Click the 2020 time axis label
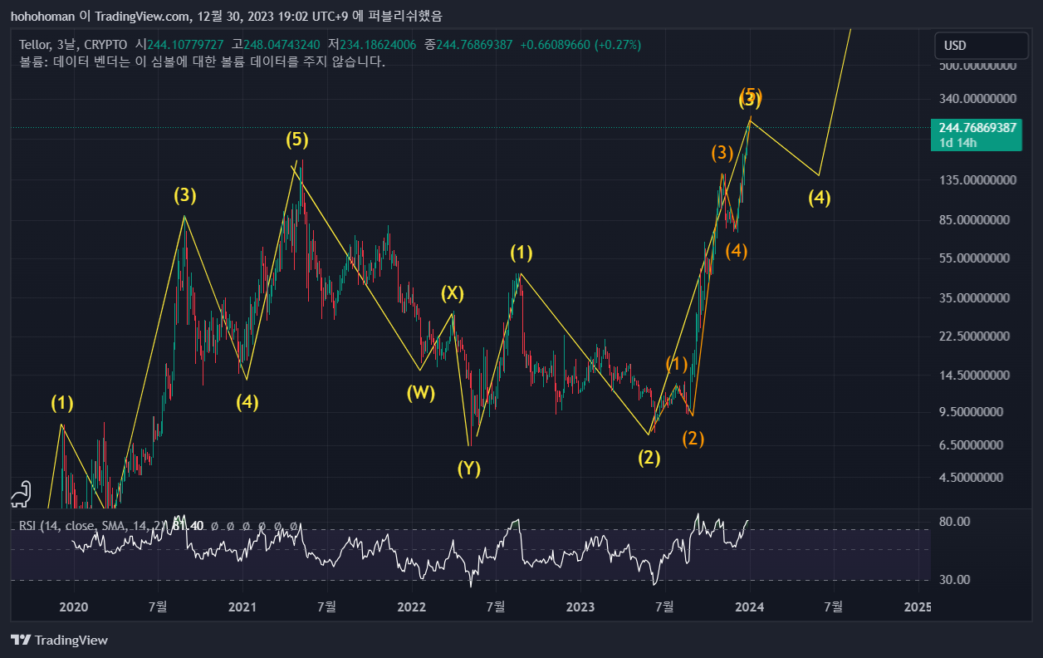Image resolution: width=1043 pixels, height=658 pixels. tap(74, 606)
